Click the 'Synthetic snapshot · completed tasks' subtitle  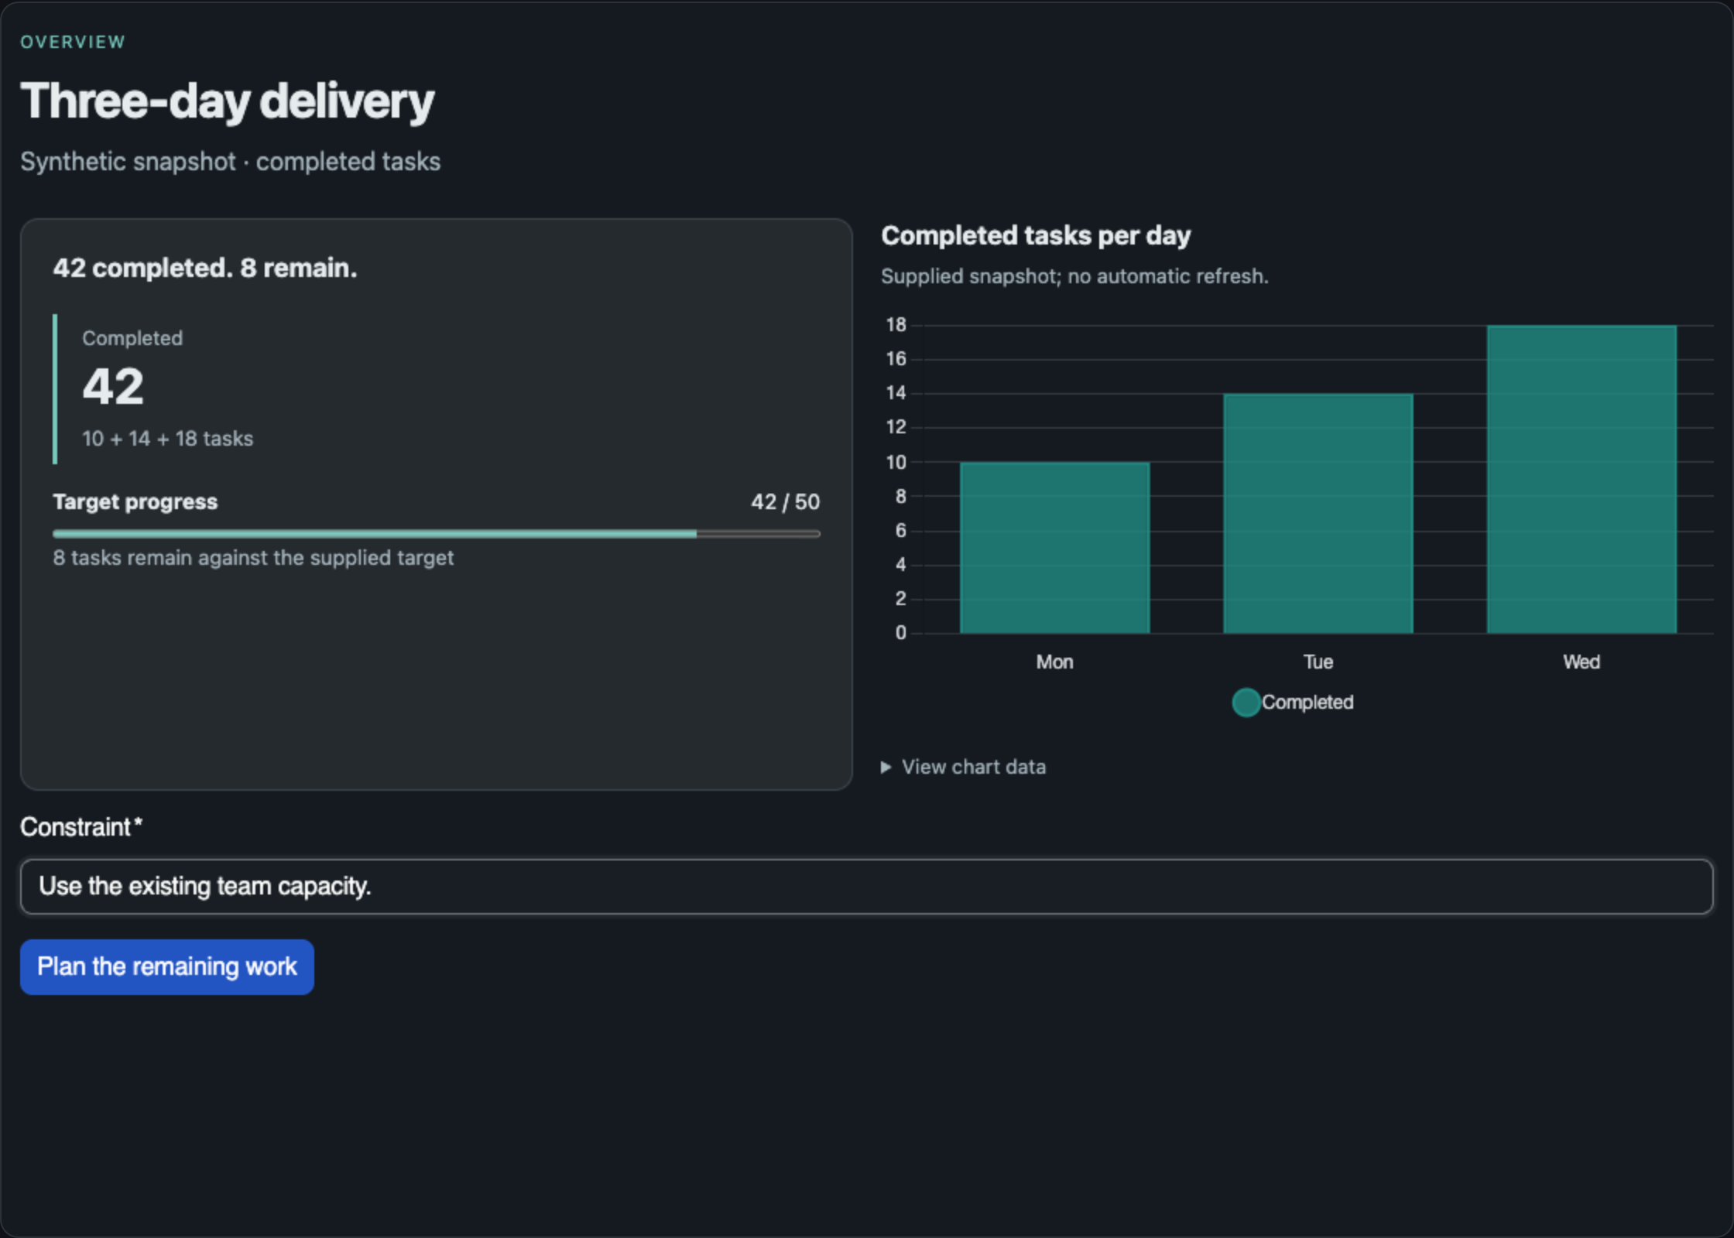[230, 162]
